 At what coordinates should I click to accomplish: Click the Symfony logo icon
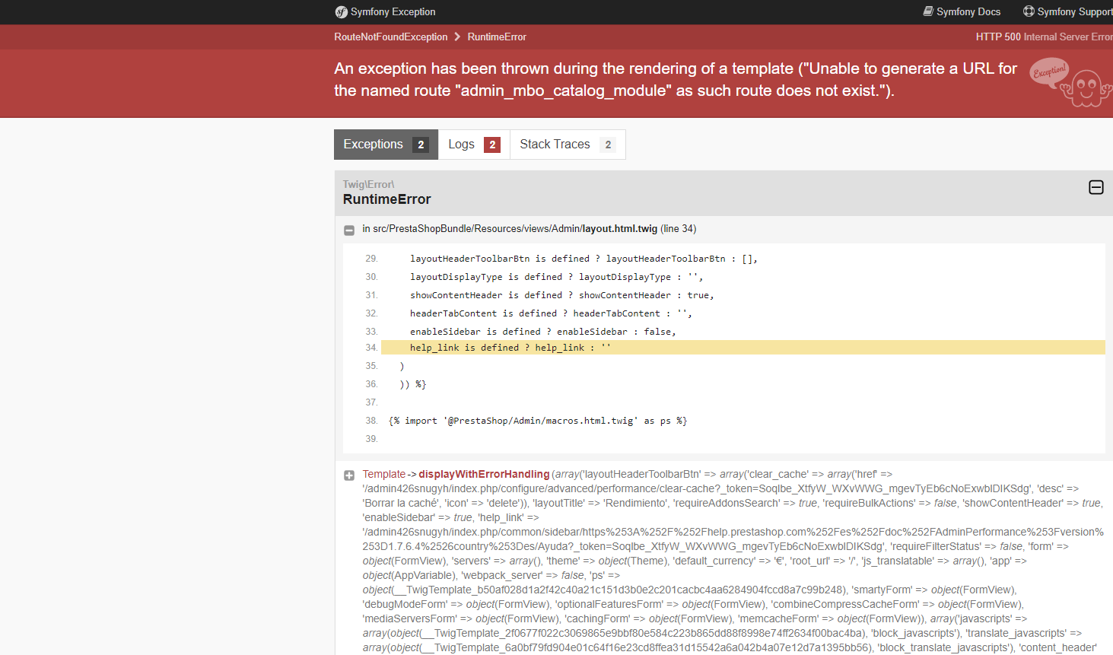coord(342,11)
